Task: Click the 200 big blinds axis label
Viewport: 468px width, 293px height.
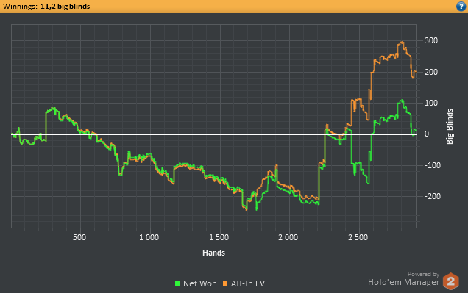Action: (x=431, y=72)
